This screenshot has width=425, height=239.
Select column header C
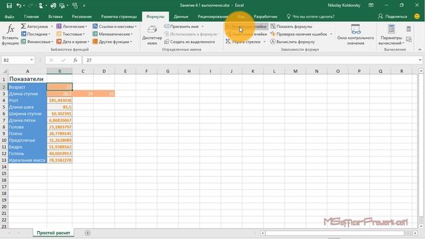[x=82, y=71]
